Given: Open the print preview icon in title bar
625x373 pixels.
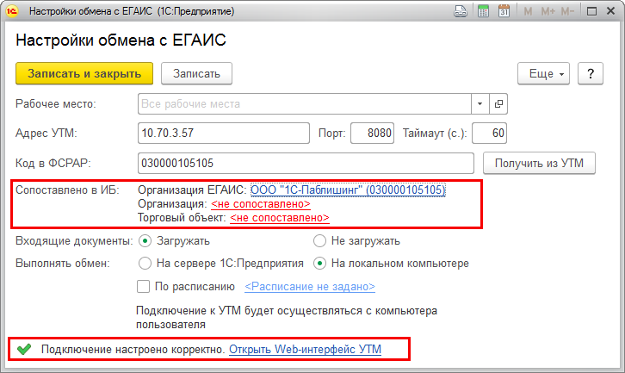Looking at the screenshot, I should tap(461, 11).
